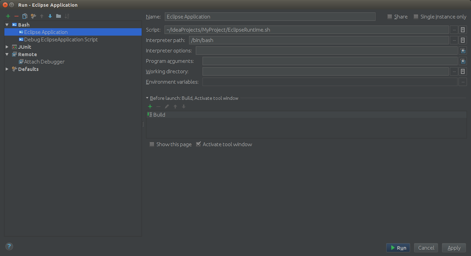Move configuration up in the list toolbar
Screen dimensions: 471x256
tap(42, 16)
